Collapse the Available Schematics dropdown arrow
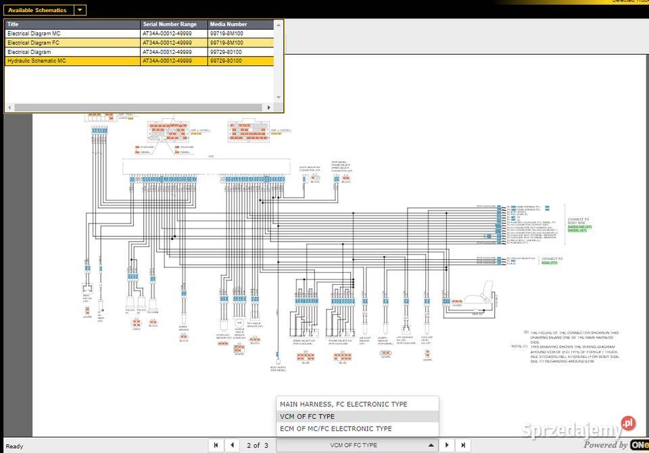Screen dimensions: 649x453 80,10
